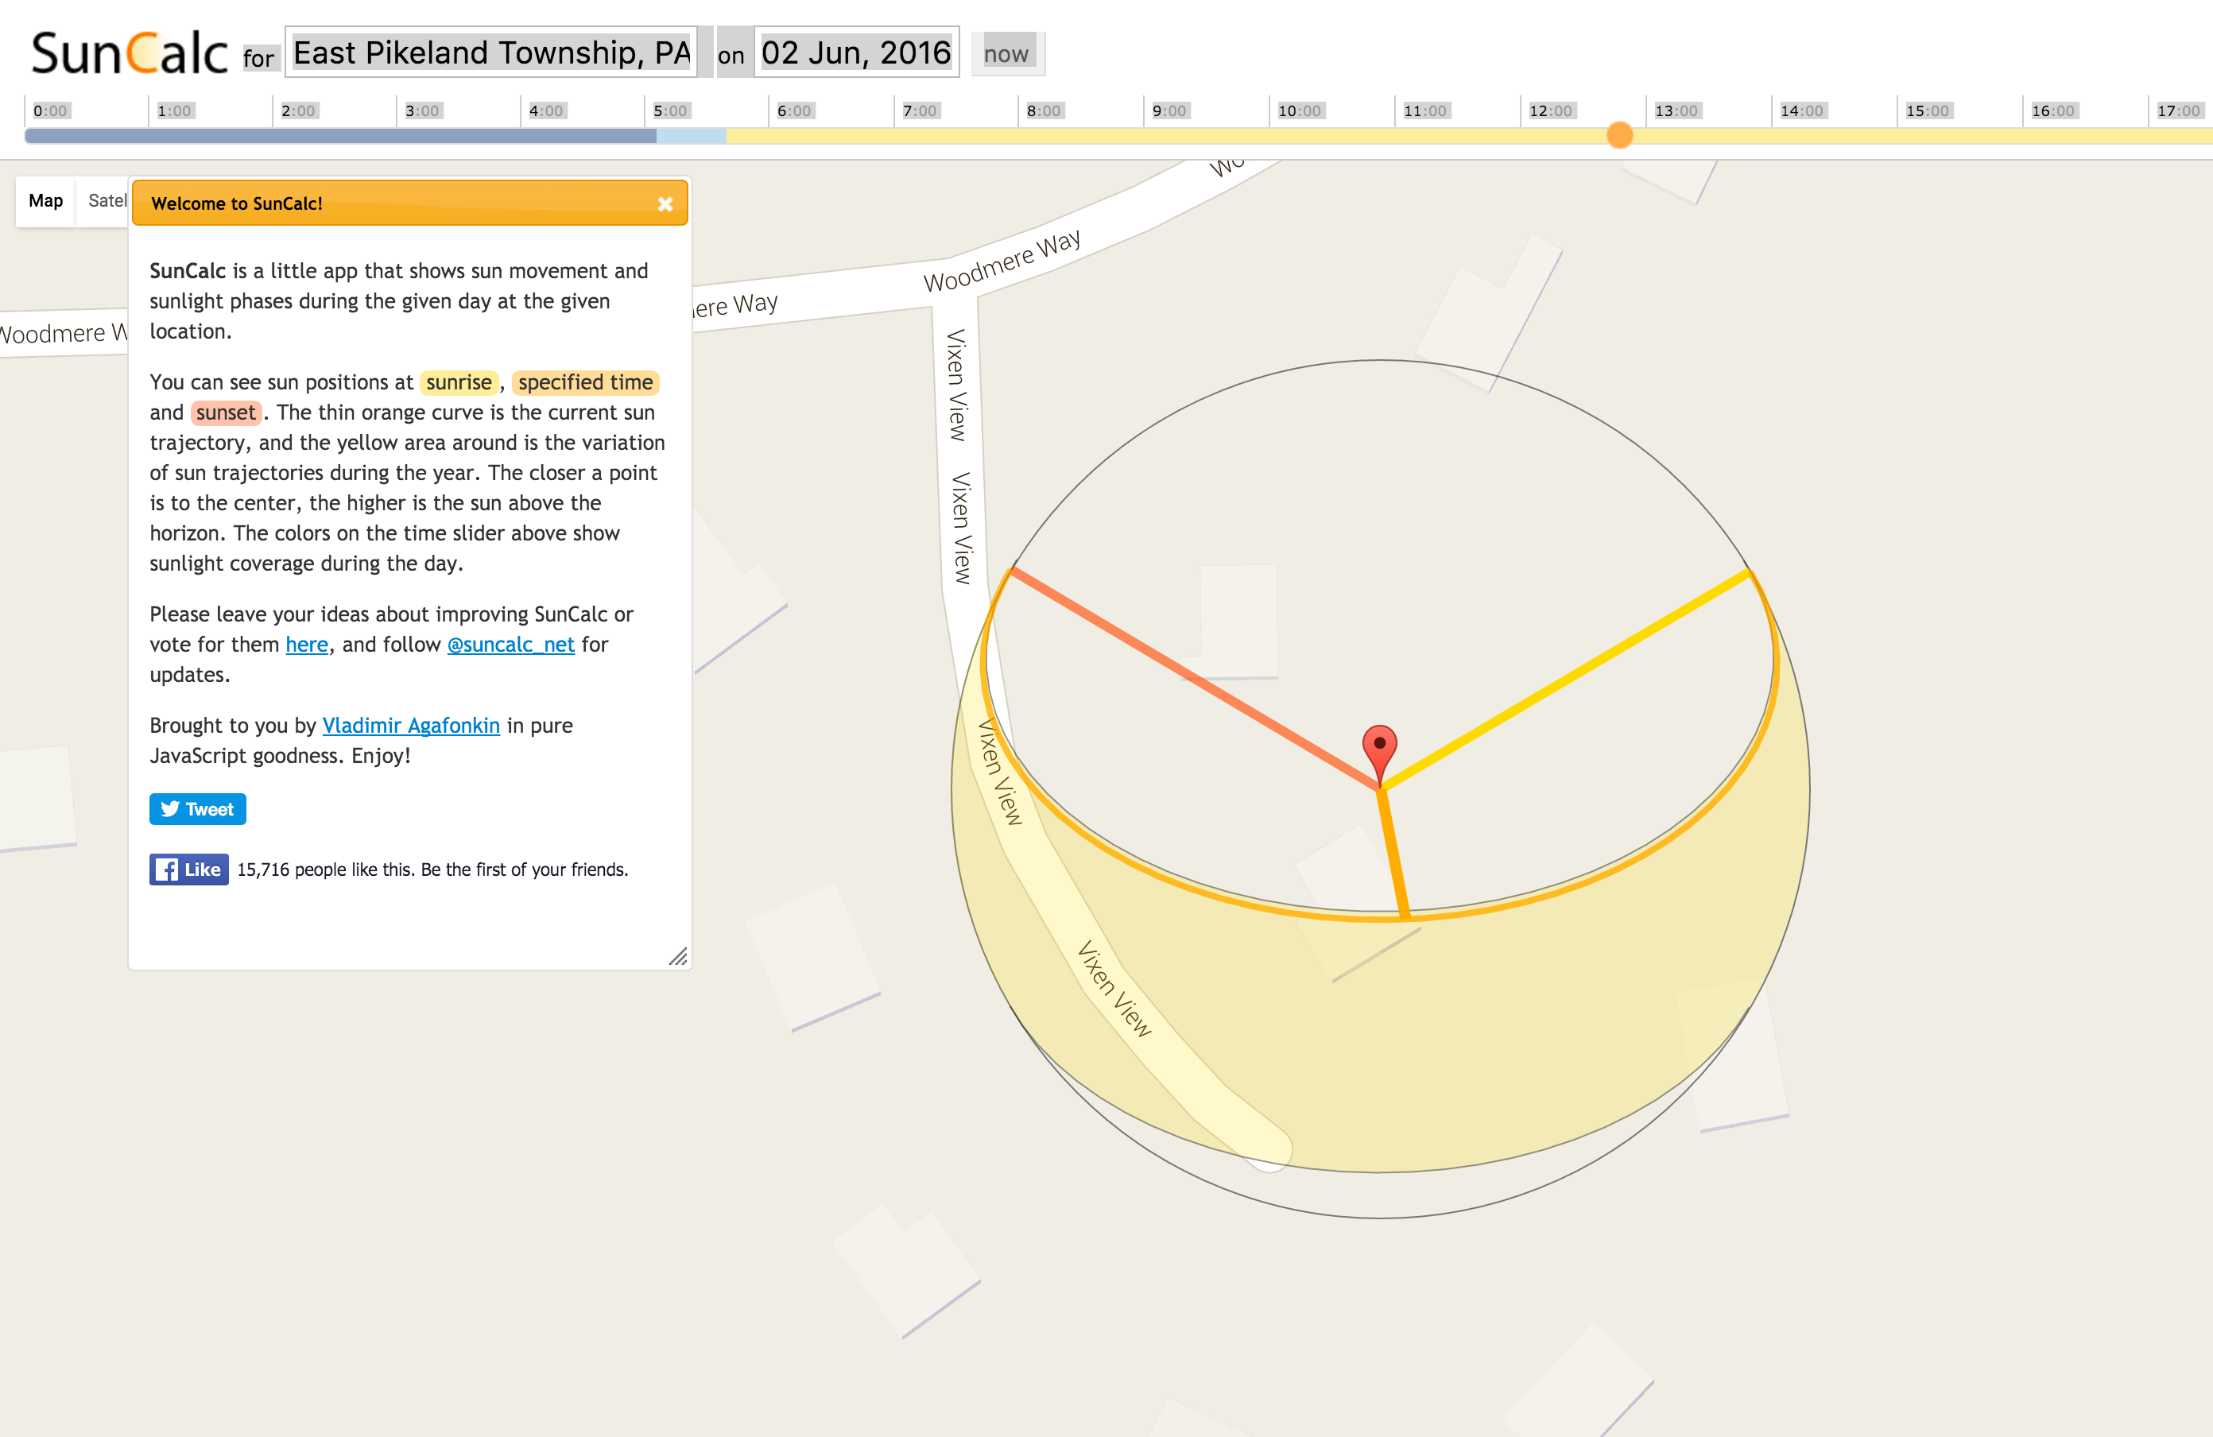
Task: Click the 4:00 timeline marker
Action: [x=547, y=110]
